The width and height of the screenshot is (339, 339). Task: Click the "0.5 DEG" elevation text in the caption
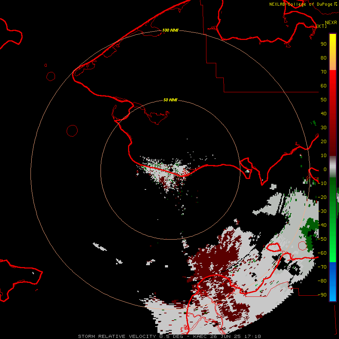(171, 336)
